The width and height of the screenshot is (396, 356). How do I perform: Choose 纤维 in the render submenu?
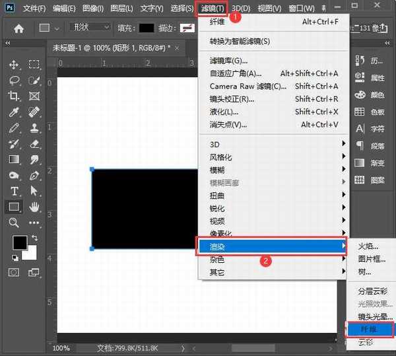(368, 329)
